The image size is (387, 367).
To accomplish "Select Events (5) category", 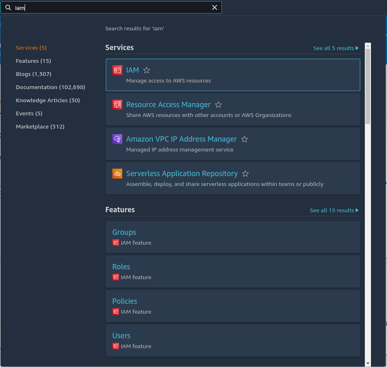I will point(29,113).
